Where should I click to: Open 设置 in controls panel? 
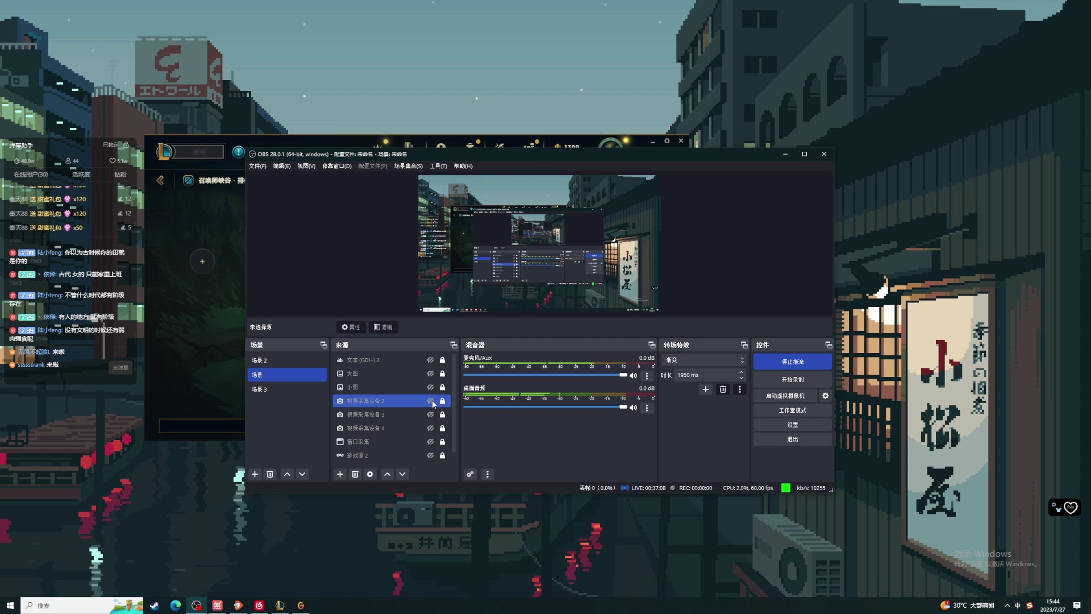pyautogui.click(x=793, y=425)
